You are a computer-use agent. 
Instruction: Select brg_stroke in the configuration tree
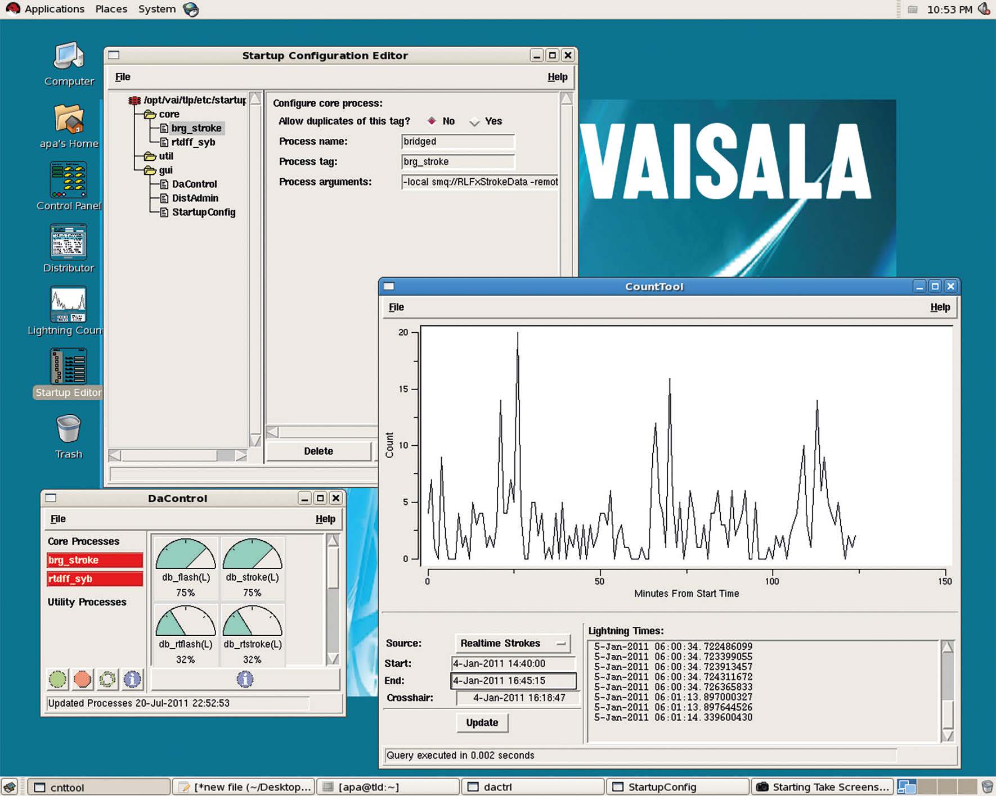pos(196,128)
